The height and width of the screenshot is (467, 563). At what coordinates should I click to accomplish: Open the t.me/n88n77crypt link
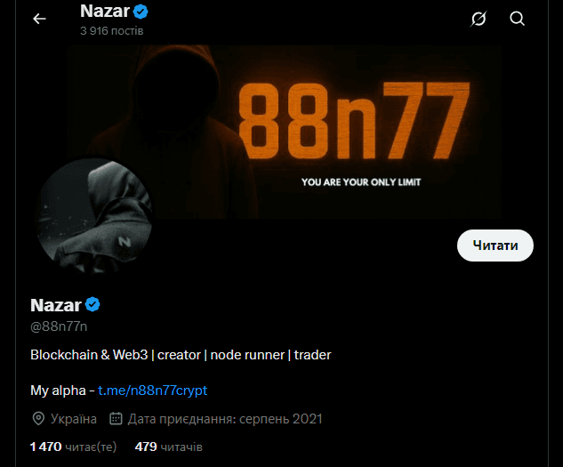pos(153,391)
